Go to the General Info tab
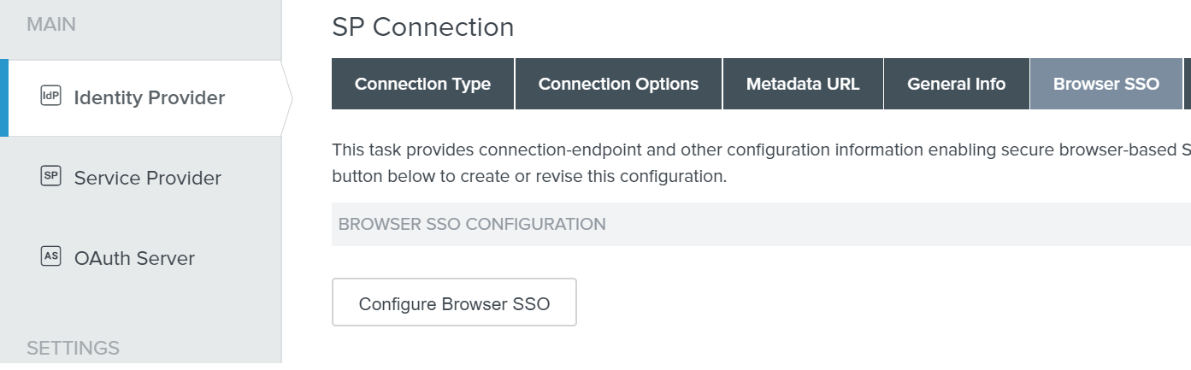The width and height of the screenshot is (1191, 370). click(x=956, y=84)
